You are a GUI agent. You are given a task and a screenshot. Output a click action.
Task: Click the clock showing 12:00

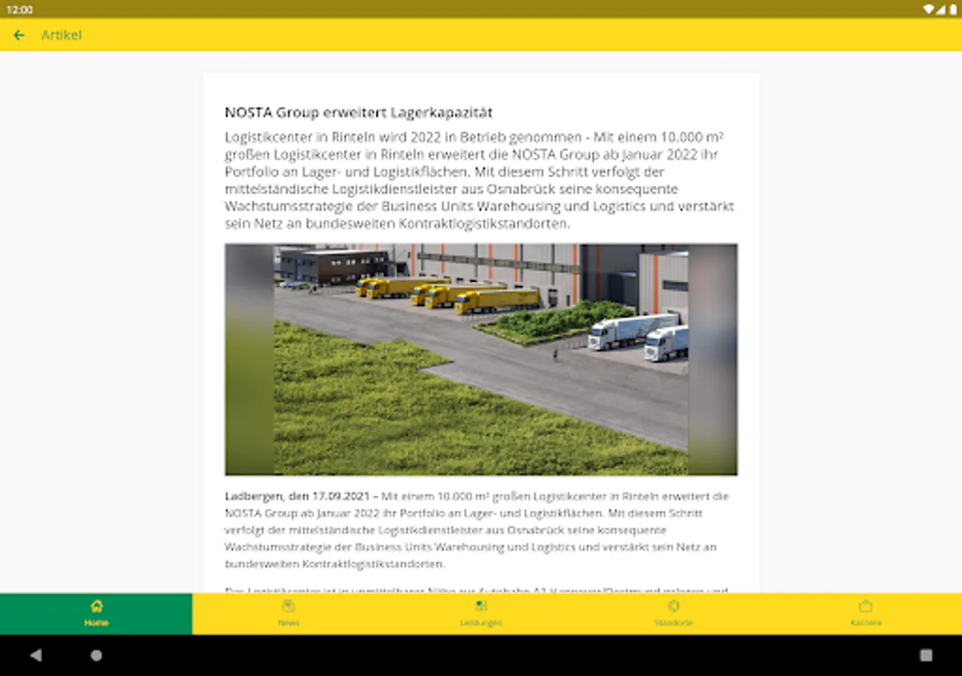click(20, 10)
